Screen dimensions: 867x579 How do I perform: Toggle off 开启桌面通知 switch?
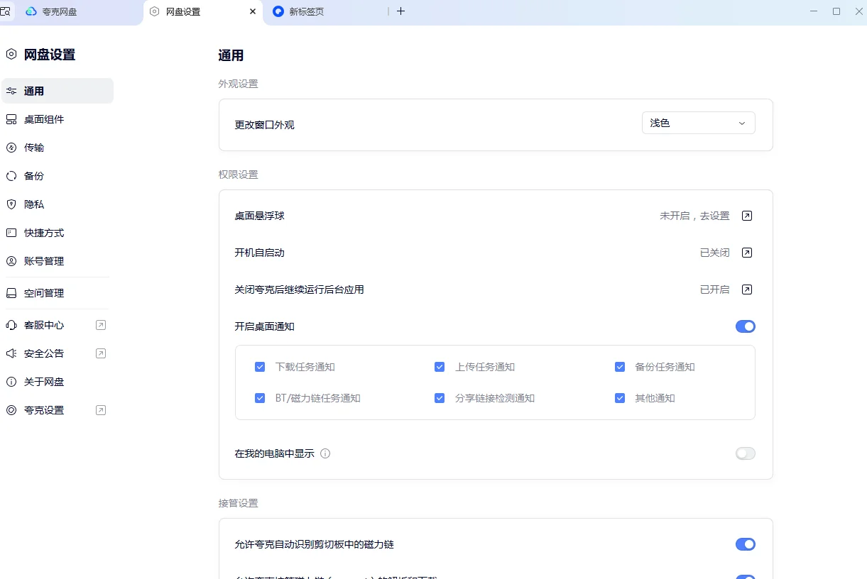[x=746, y=326]
